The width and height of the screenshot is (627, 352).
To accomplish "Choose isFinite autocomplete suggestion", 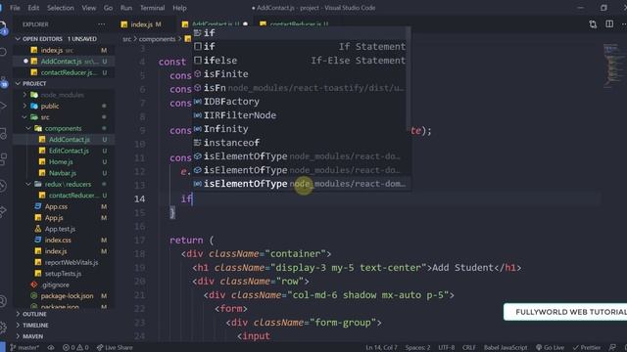I will tap(300, 74).
